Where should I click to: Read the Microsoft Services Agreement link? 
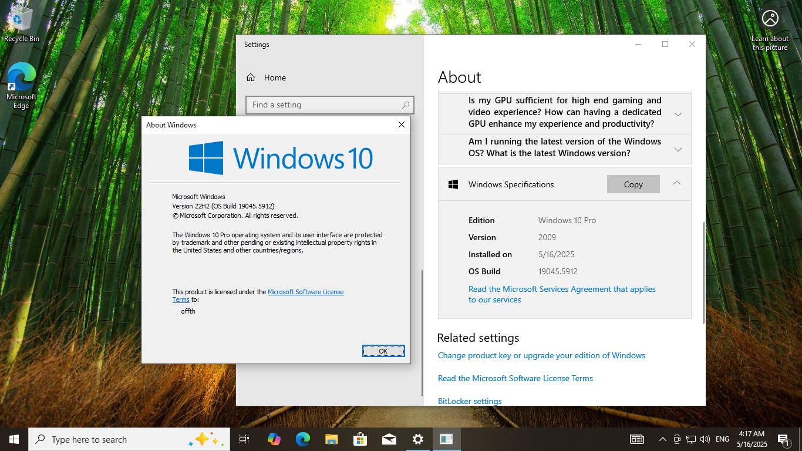tap(562, 294)
